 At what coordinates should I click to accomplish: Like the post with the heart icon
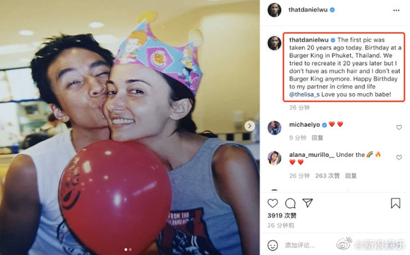[x=273, y=203]
